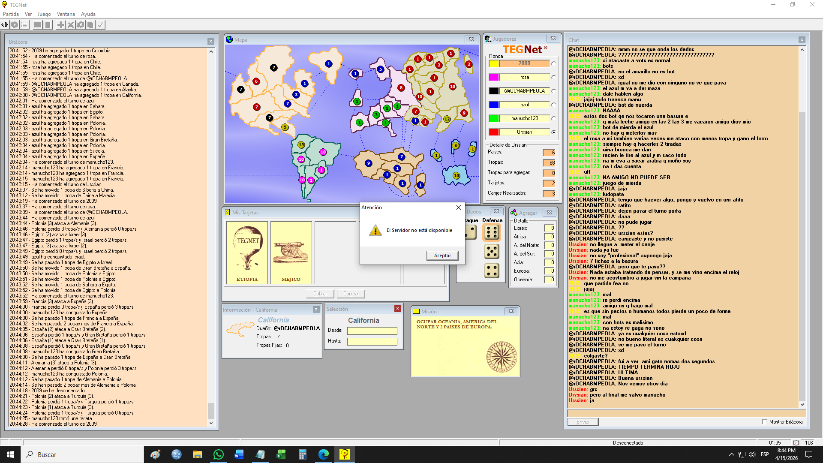Click the connect icon in toolbar

(x=5, y=25)
